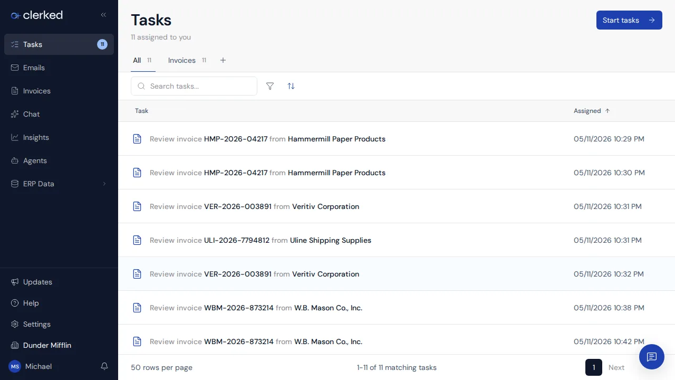The height and width of the screenshot is (380, 675).
Task: Open the Help link
Action: [59, 303]
